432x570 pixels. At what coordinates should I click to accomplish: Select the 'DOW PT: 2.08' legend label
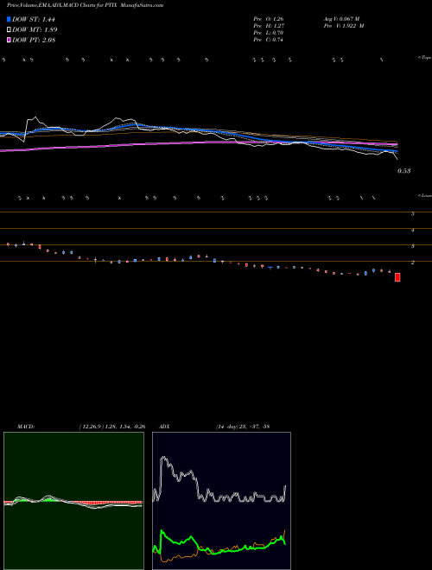34,40
